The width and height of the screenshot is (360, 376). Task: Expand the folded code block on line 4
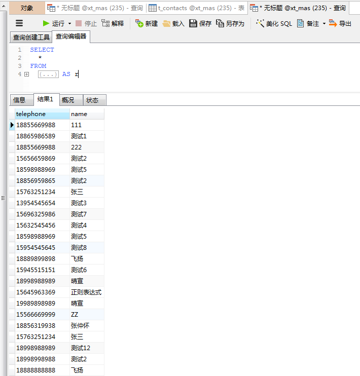pyautogui.click(x=27, y=74)
